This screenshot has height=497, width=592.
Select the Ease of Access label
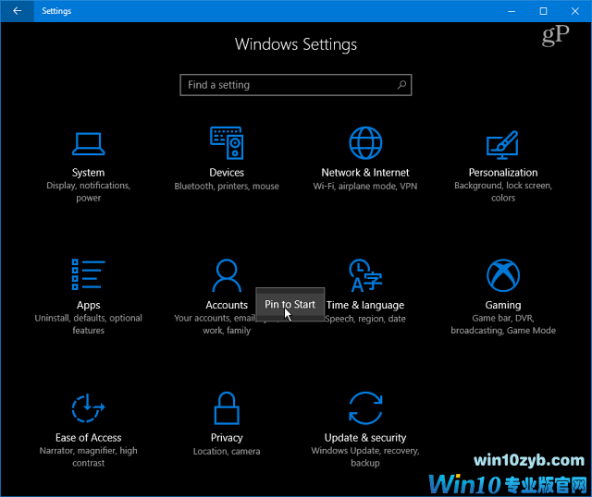88,438
